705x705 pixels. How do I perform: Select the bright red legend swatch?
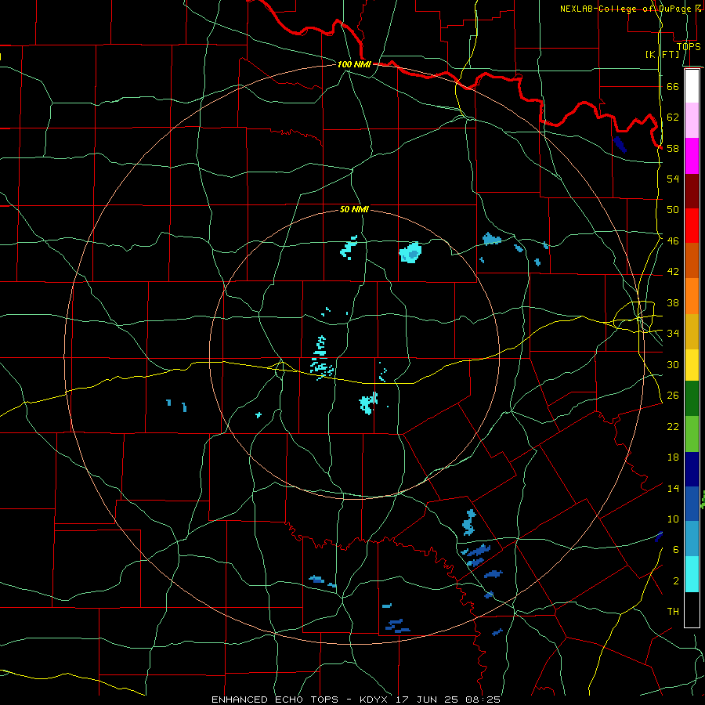point(692,226)
